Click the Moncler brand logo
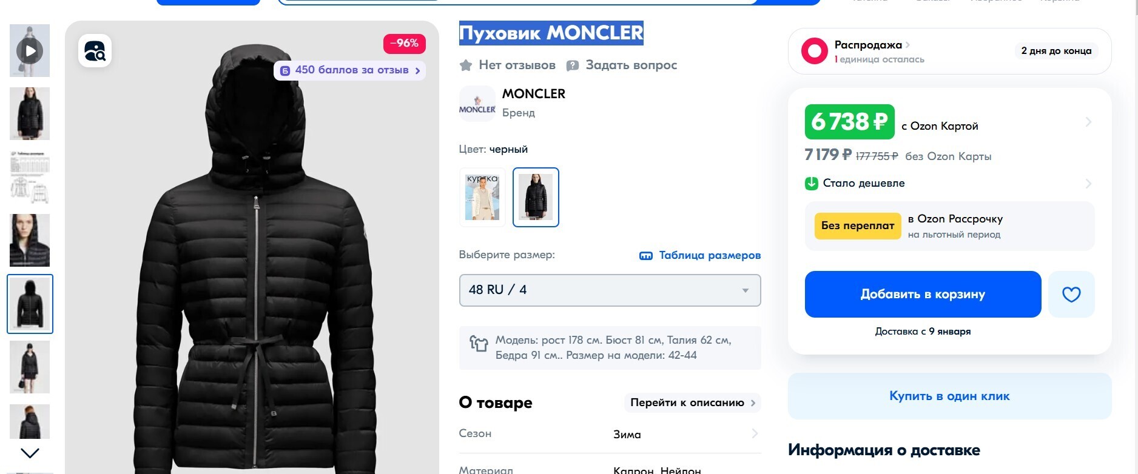 point(477,104)
